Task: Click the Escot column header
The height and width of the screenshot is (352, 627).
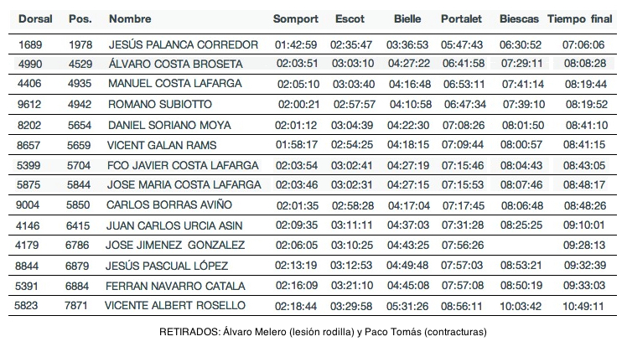Action: 350,18
